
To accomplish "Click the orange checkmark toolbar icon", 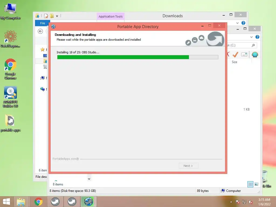I will click(235, 54).
